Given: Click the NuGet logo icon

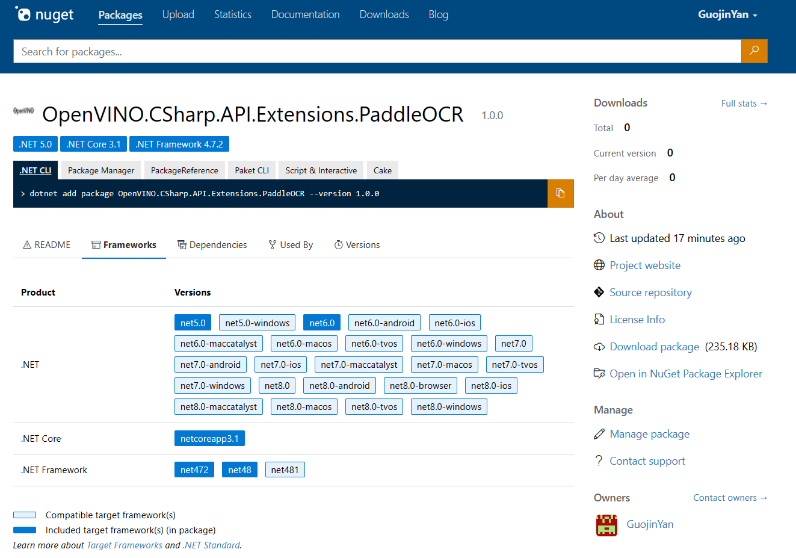Looking at the screenshot, I should 23,14.
